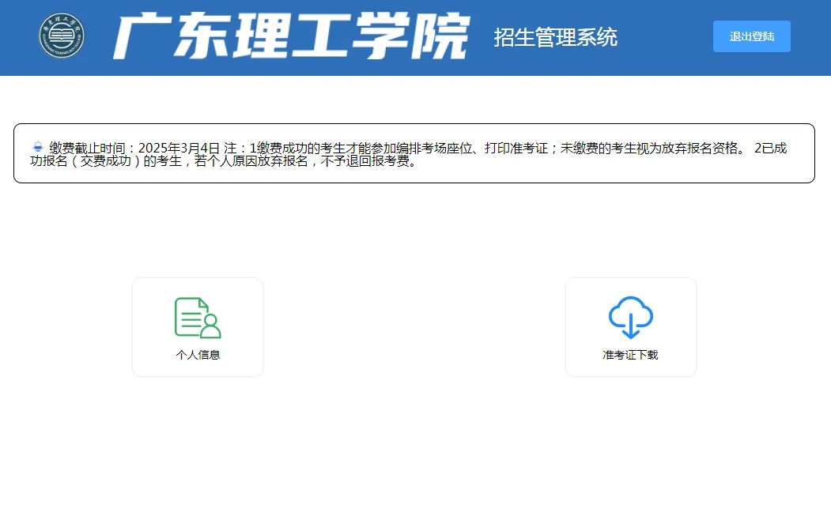Click the 缴费截止时间 notice text
Screen dimensions: 831x516
coord(409,154)
